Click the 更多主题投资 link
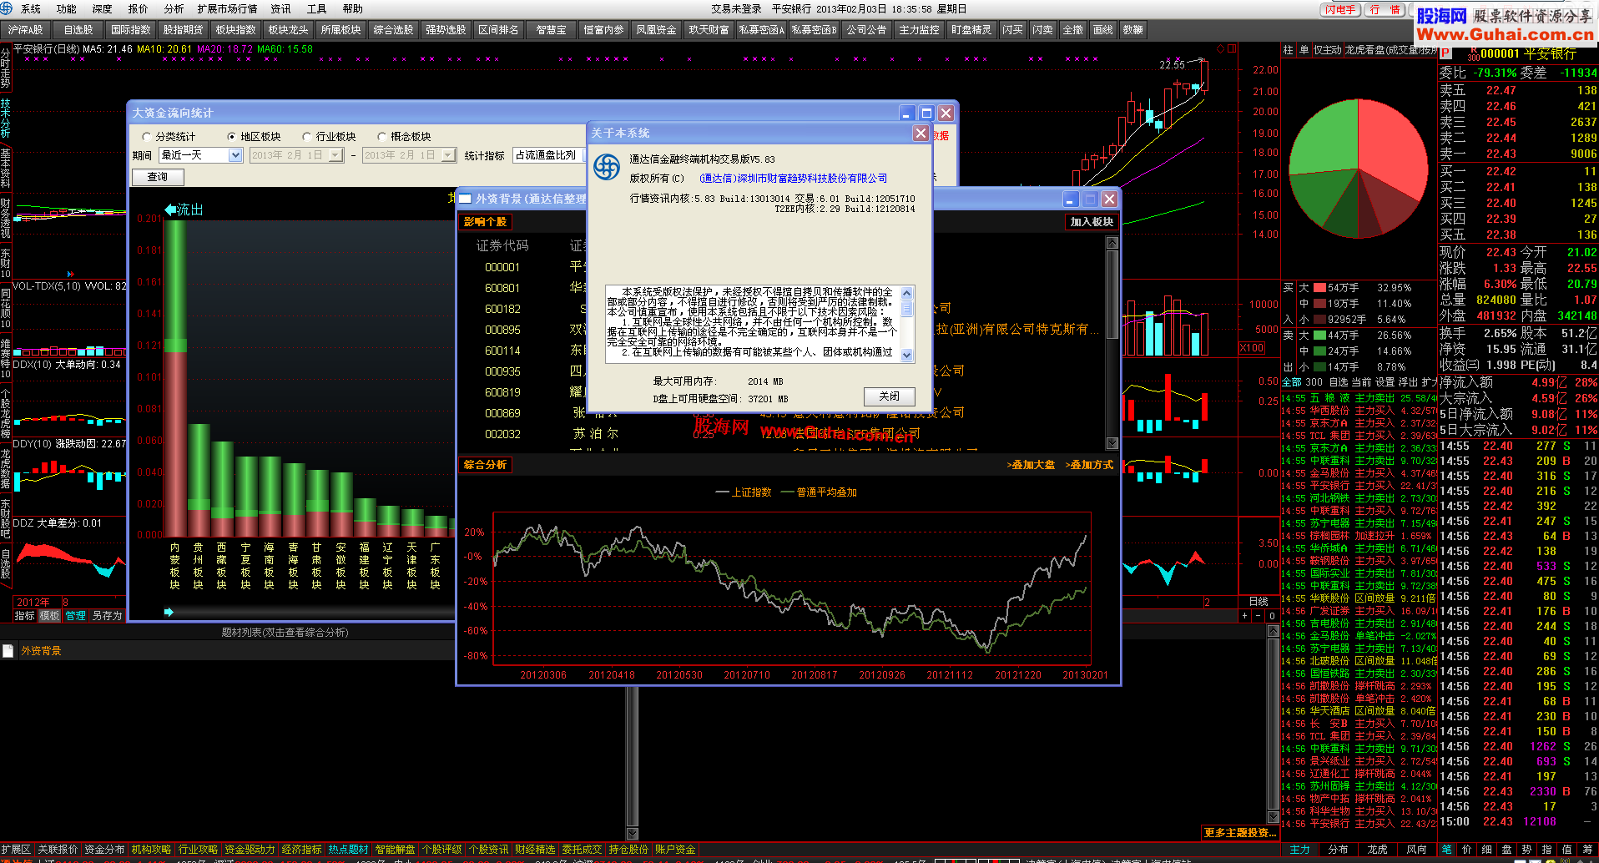The width and height of the screenshot is (1599, 863). pyautogui.click(x=1240, y=832)
